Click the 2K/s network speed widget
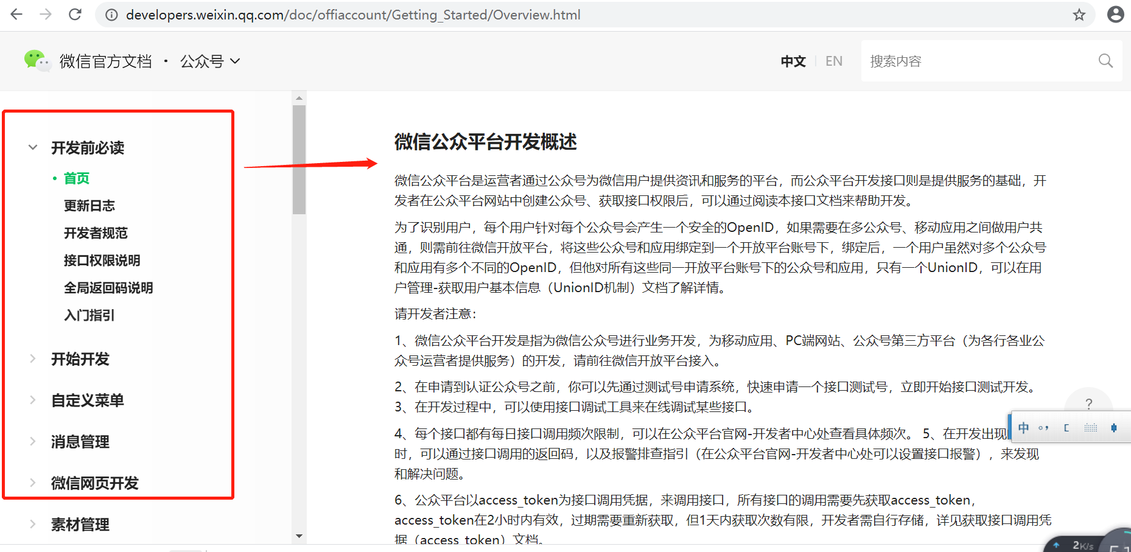Screen dimensions: 1131x552 1076,545
